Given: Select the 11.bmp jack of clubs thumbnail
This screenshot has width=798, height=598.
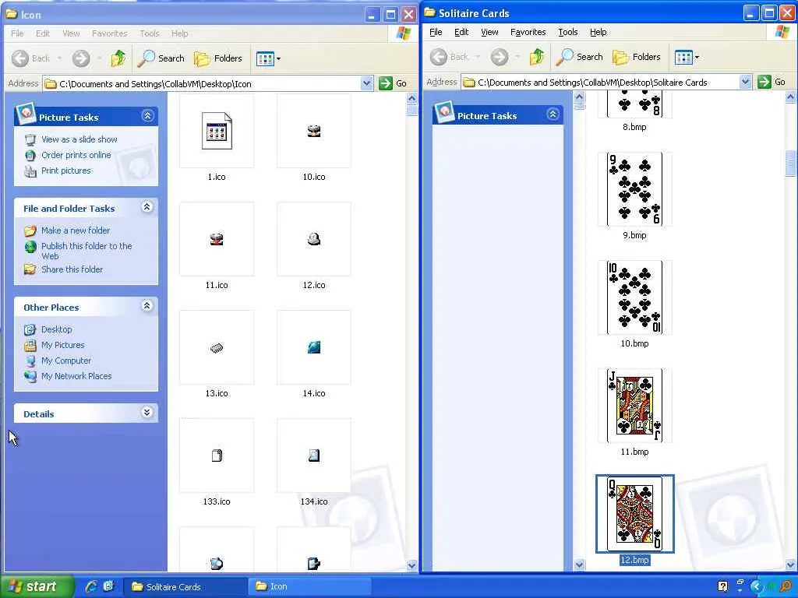Looking at the screenshot, I should [x=634, y=406].
